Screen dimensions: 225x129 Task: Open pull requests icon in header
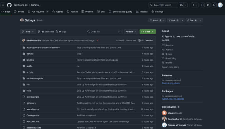pyautogui.click(x=208, y=5)
